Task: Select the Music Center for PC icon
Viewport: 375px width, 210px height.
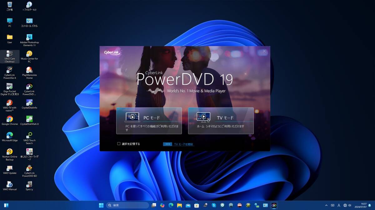Action: click(x=29, y=57)
